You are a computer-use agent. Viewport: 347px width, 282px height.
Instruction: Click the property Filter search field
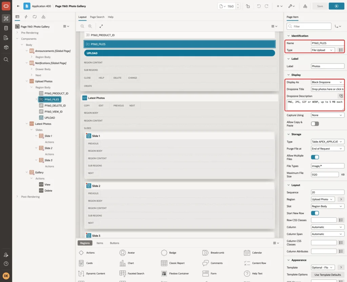[x=309, y=26]
